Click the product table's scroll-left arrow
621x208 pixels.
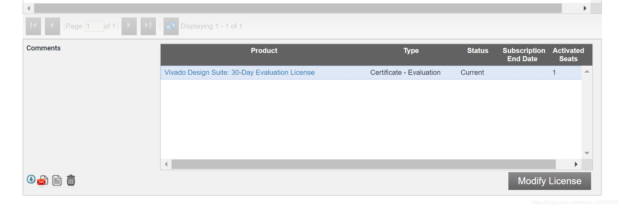[x=166, y=164]
